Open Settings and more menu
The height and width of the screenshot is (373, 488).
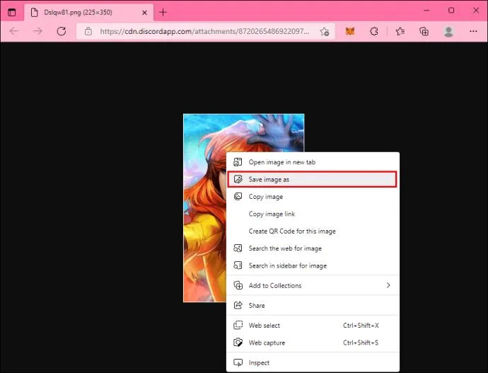point(473,31)
